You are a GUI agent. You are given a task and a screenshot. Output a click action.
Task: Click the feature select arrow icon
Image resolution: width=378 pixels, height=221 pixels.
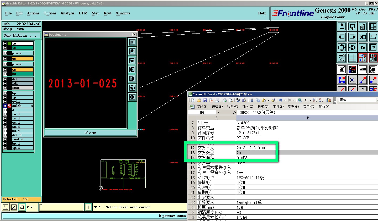point(342,69)
